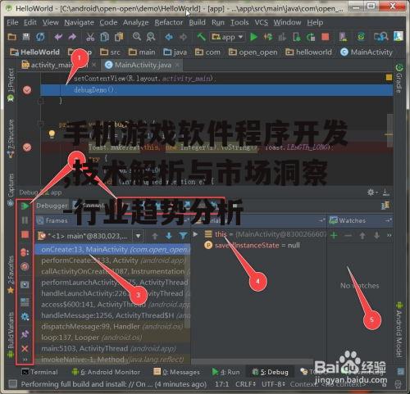The width and height of the screenshot is (410, 394).
Task: Click the Cut scissors icon
Action: (x=90, y=37)
